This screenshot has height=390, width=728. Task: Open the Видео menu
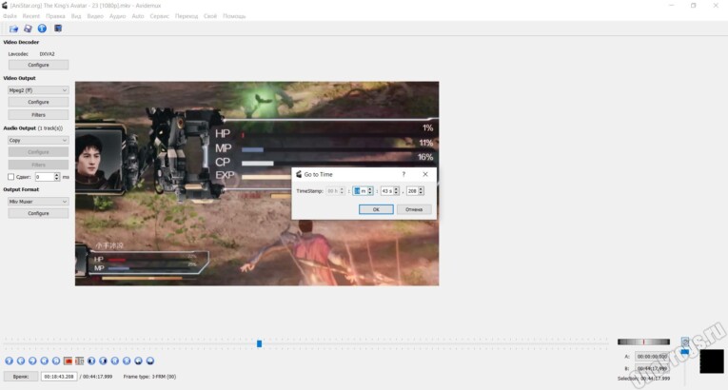(95, 16)
